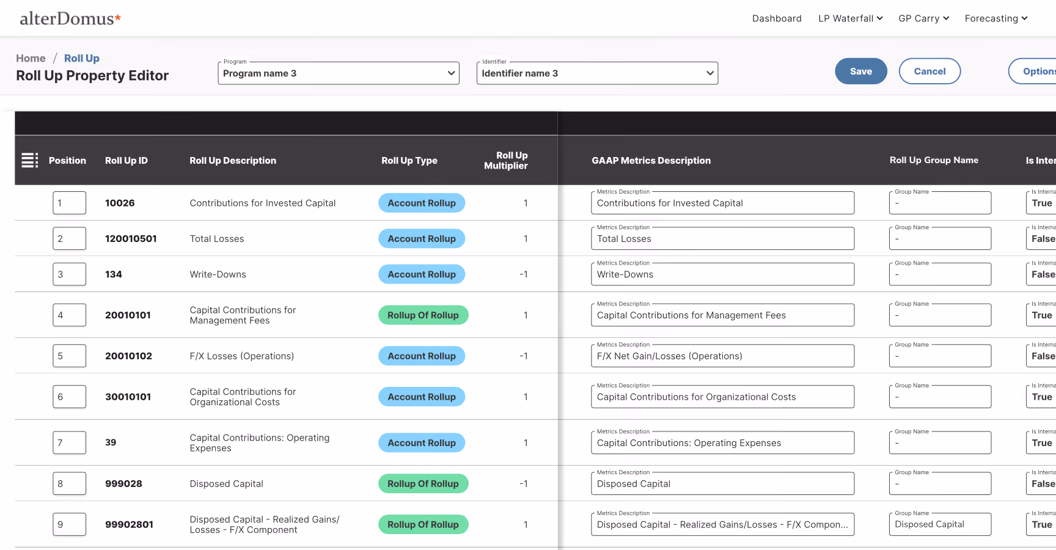Image resolution: width=1056 pixels, height=550 pixels.
Task: Edit position field for row 30010101
Action: point(69,397)
